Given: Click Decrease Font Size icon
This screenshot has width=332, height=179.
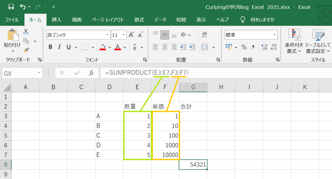Looking at the screenshot, I should click(141, 35).
